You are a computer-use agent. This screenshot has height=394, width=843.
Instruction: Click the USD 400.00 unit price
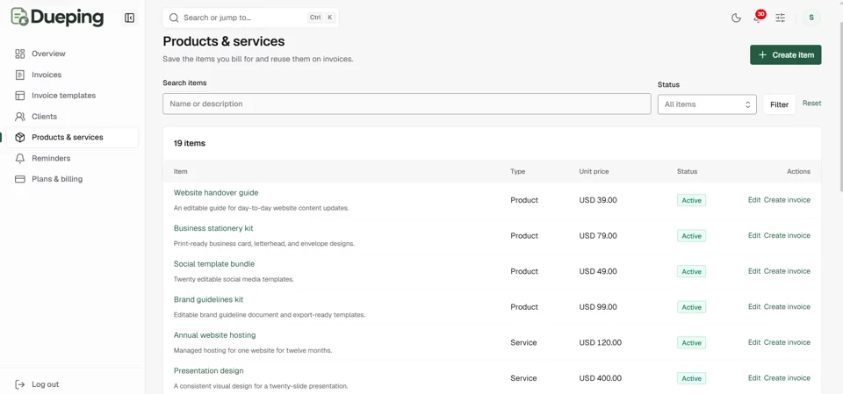click(x=600, y=378)
